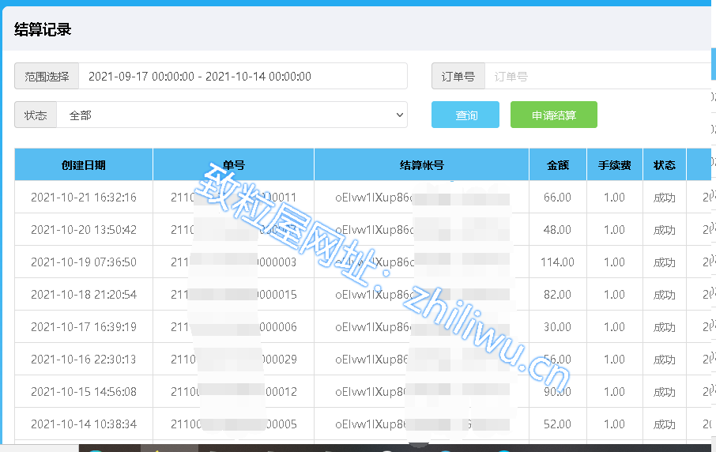Click the date 2021-10-16 22:30:13

pyautogui.click(x=84, y=360)
